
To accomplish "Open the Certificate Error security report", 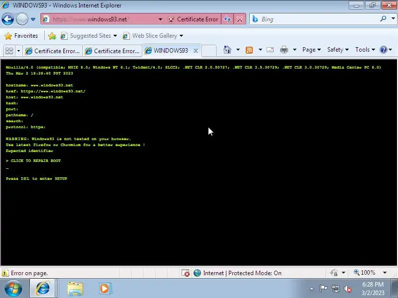I will [193, 19].
